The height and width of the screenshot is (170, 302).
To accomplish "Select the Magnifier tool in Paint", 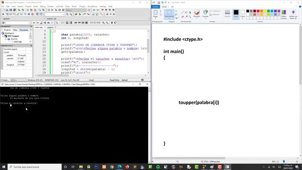I will tap(190, 17).
